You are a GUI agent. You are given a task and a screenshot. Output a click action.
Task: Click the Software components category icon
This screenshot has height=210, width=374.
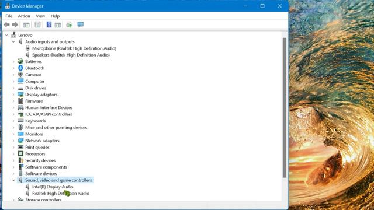click(x=20, y=167)
